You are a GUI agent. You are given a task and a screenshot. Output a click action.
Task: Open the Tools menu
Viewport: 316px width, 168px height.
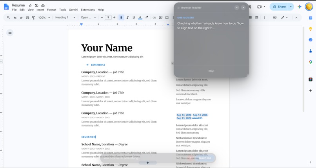[62, 10]
